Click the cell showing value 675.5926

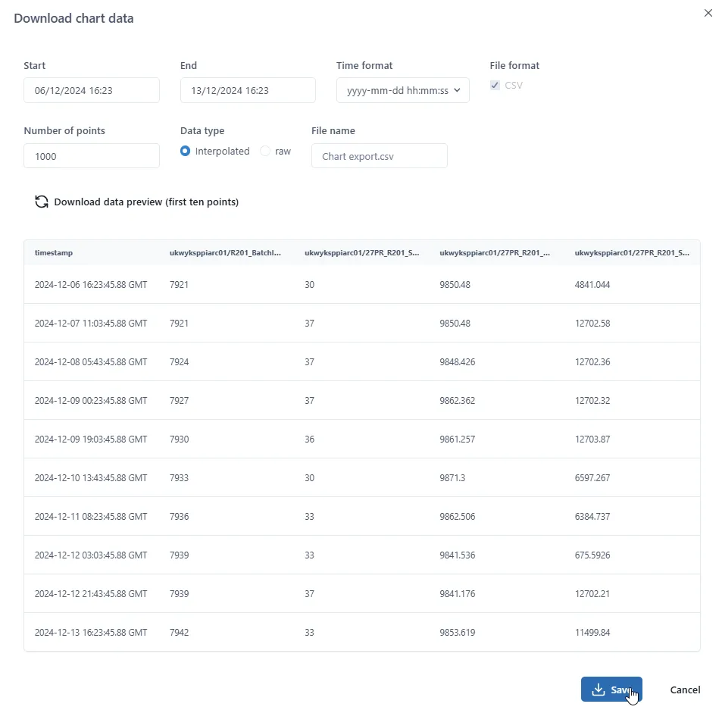point(592,555)
